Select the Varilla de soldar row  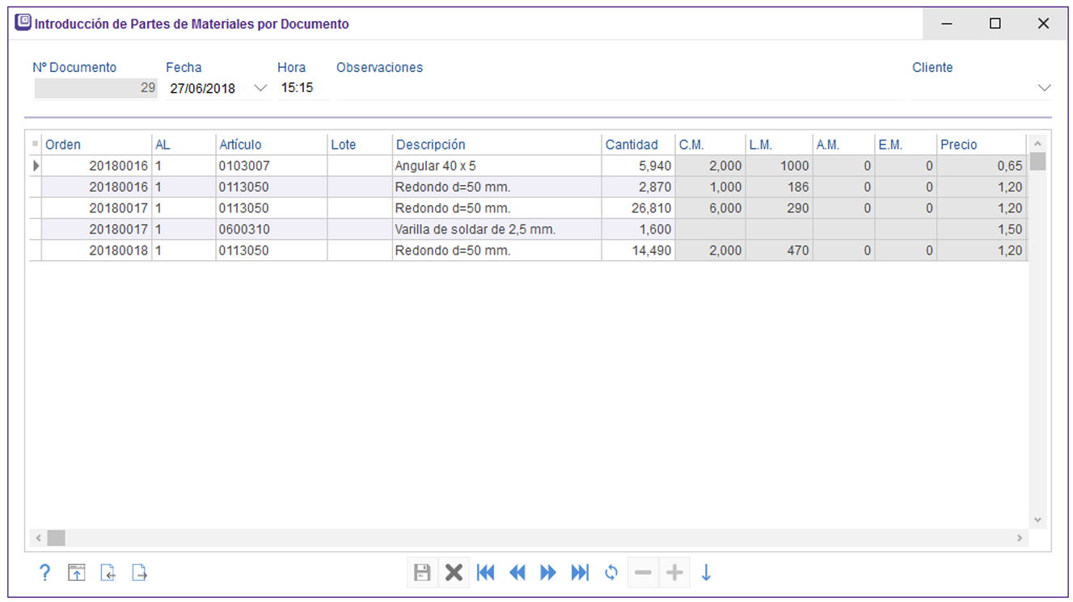[x=475, y=229]
